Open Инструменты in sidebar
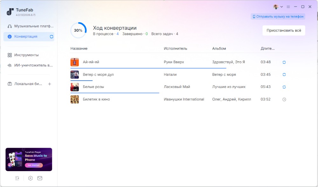The width and height of the screenshot is (318, 187). tap(29, 55)
